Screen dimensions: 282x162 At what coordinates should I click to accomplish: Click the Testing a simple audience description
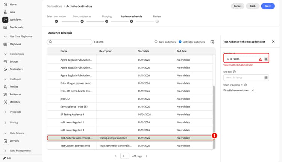coord(113,138)
